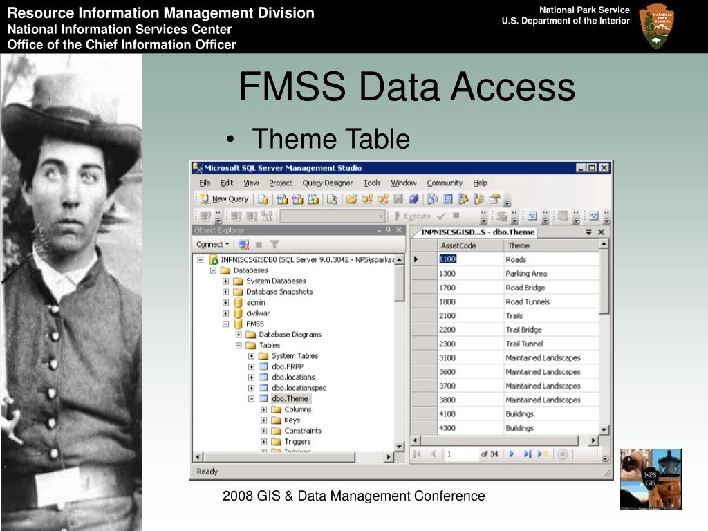
Task: Collapse the Databases folder node
Action: pyautogui.click(x=213, y=270)
